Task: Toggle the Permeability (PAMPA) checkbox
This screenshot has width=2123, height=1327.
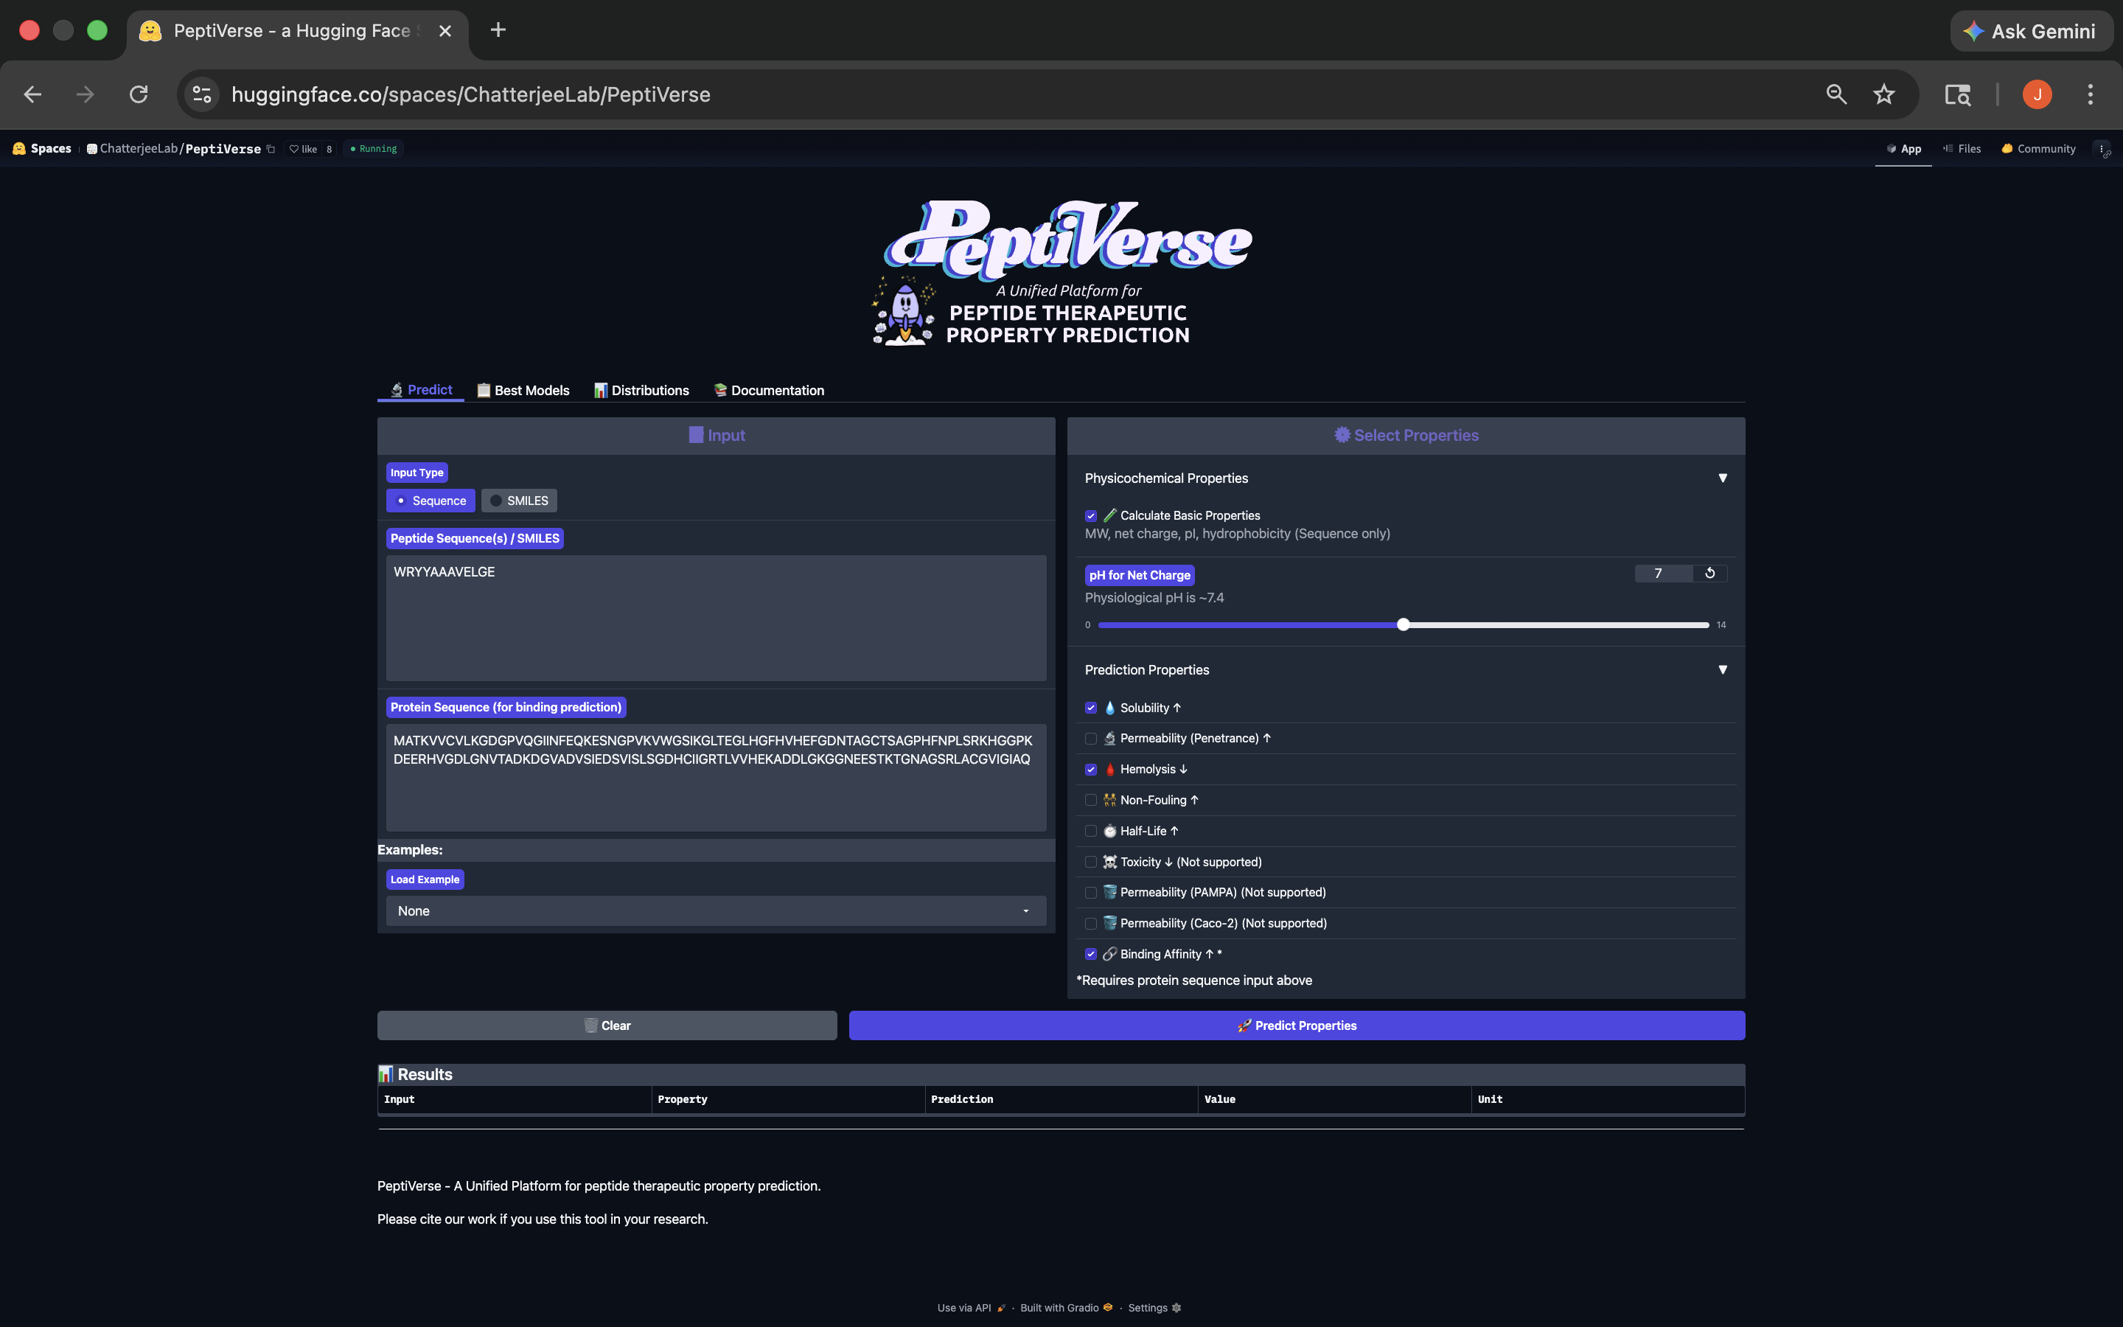Action: 1091,893
